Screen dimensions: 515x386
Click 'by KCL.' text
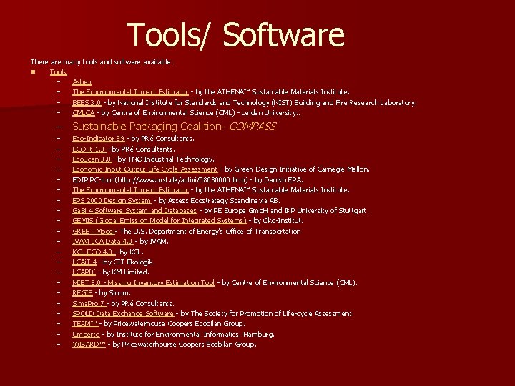(132, 252)
